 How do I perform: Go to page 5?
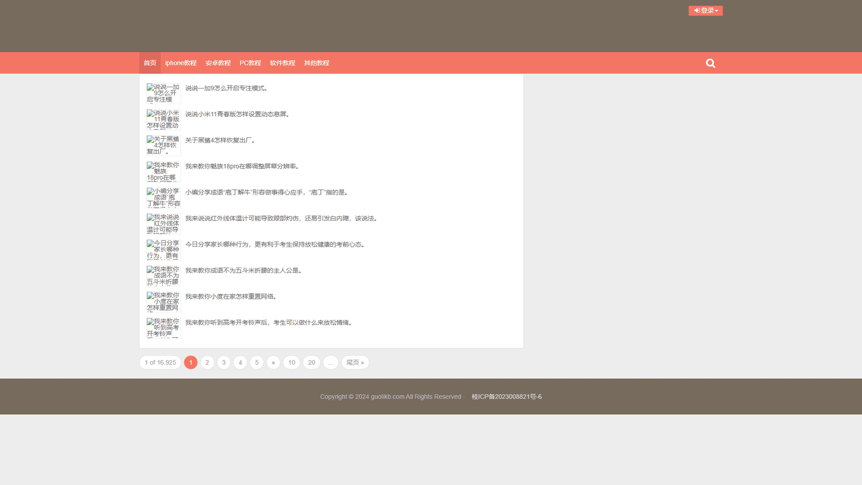(x=257, y=362)
